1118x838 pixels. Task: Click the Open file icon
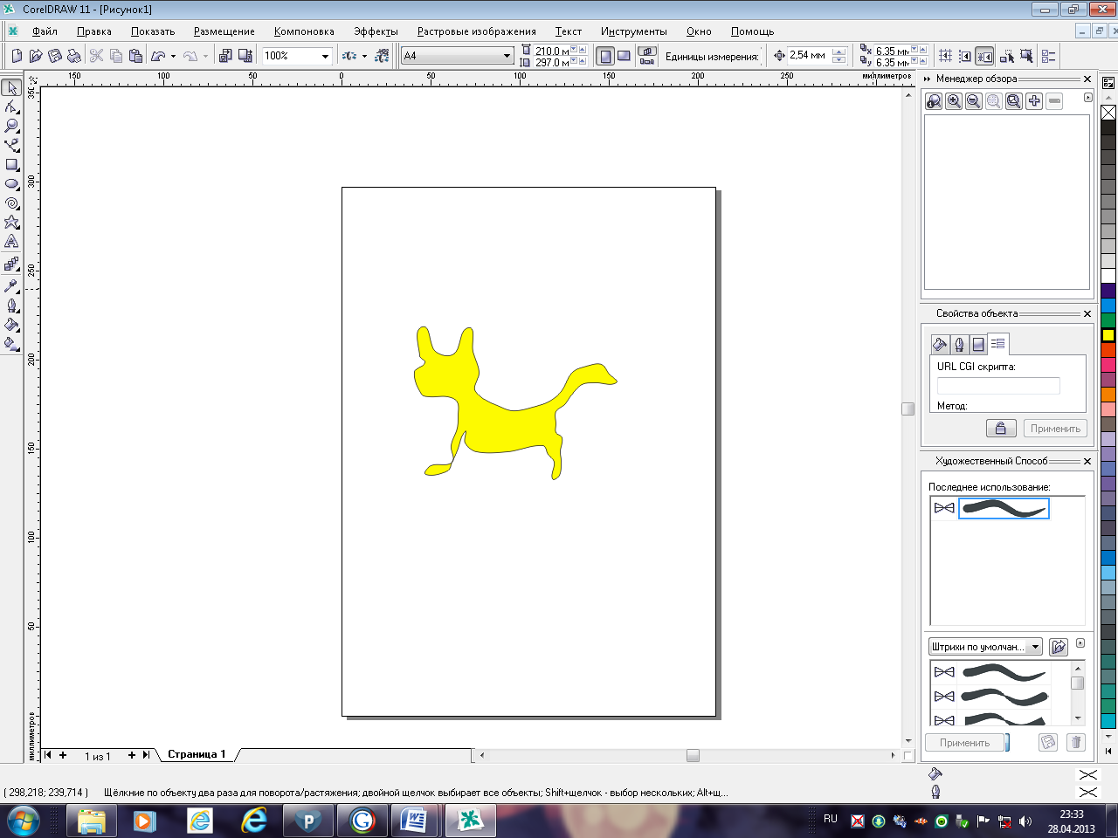click(36, 56)
